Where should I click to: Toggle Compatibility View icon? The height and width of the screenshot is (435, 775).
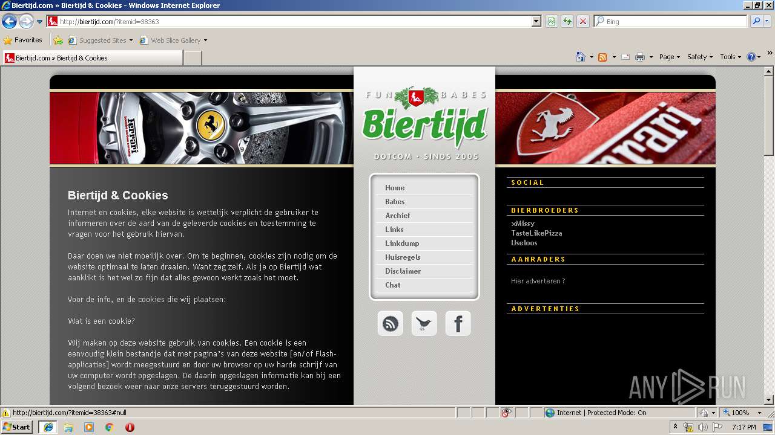point(552,21)
